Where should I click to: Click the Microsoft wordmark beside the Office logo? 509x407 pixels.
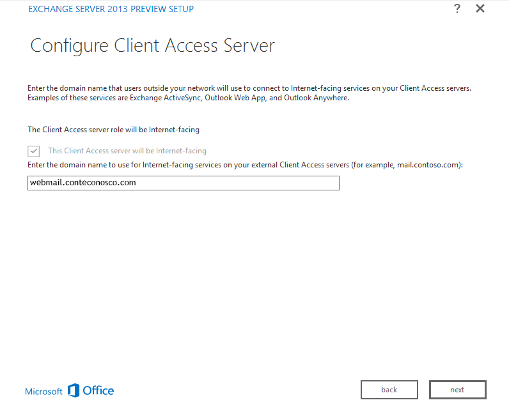click(x=43, y=391)
